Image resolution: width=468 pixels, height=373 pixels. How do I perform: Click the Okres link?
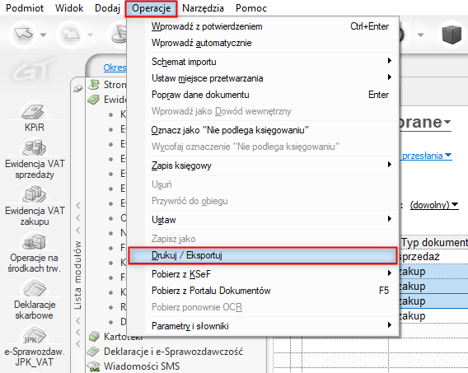pyautogui.click(x=115, y=68)
